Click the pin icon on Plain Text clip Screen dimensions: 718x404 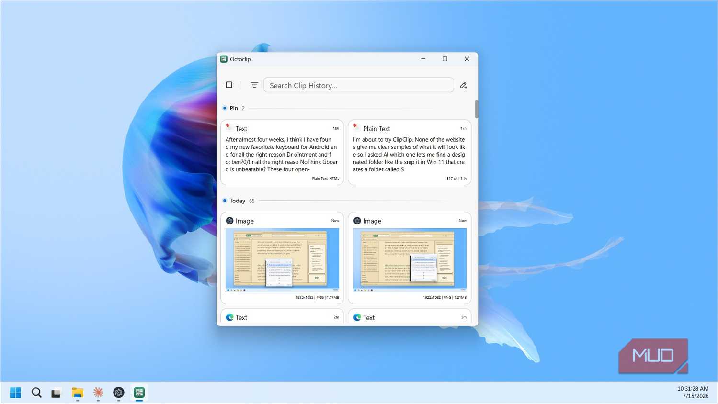click(356, 128)
